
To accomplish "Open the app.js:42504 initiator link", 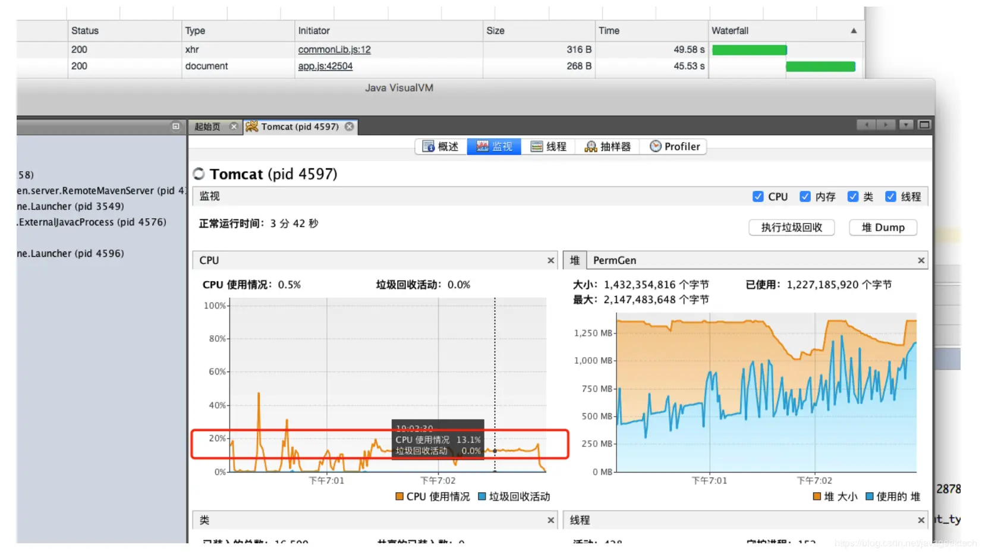I will 325,66.
